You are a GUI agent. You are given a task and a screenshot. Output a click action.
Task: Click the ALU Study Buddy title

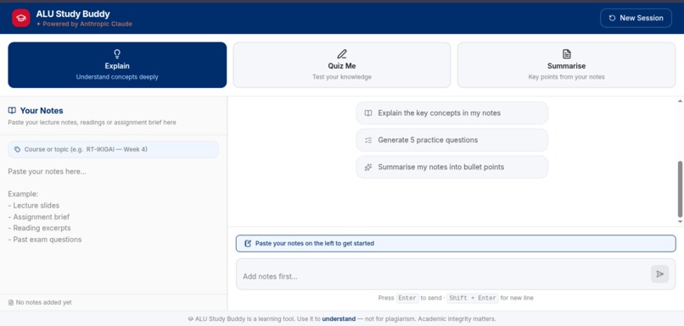tap(73, 14)
